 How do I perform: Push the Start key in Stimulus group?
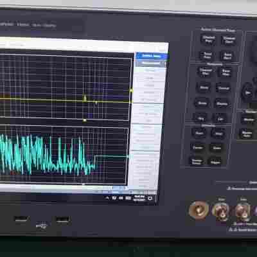click(x=199, y=133)
